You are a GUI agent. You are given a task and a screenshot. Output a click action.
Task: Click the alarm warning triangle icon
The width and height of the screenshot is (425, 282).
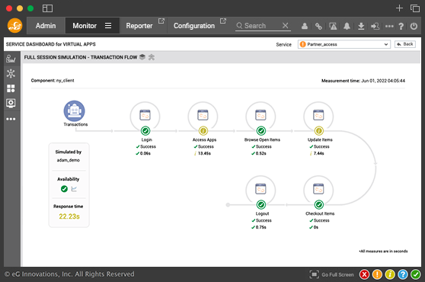tap(333, 26)
